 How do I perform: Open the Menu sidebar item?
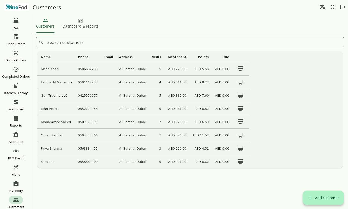(16, 171)
